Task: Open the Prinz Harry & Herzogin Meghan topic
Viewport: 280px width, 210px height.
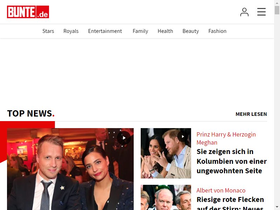Action: click(x=226, y=138)
